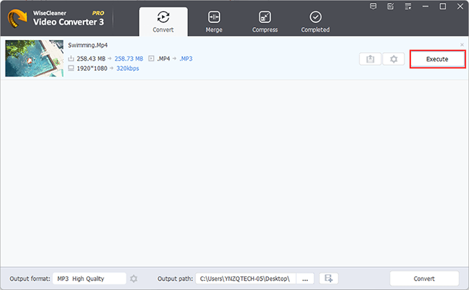
Task: Browse output path with the ... button
Action: click(x=305, y=279)
